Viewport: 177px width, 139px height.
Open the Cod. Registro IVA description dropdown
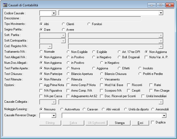(x=161, y=46)
